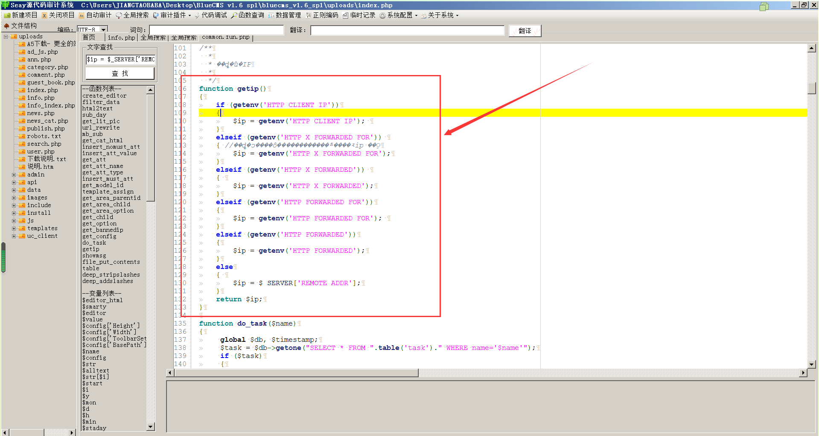Select comment.php file icon in tree
Image resolution: width=819 pixels, height=436 pixels.
pos(22,75)
